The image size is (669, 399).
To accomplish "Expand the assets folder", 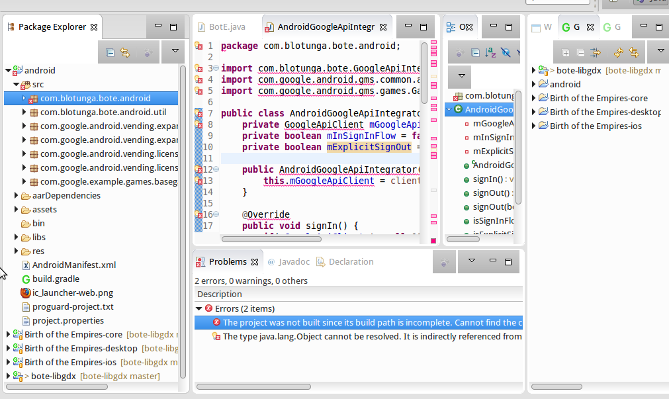I will (x=17, y=210).
